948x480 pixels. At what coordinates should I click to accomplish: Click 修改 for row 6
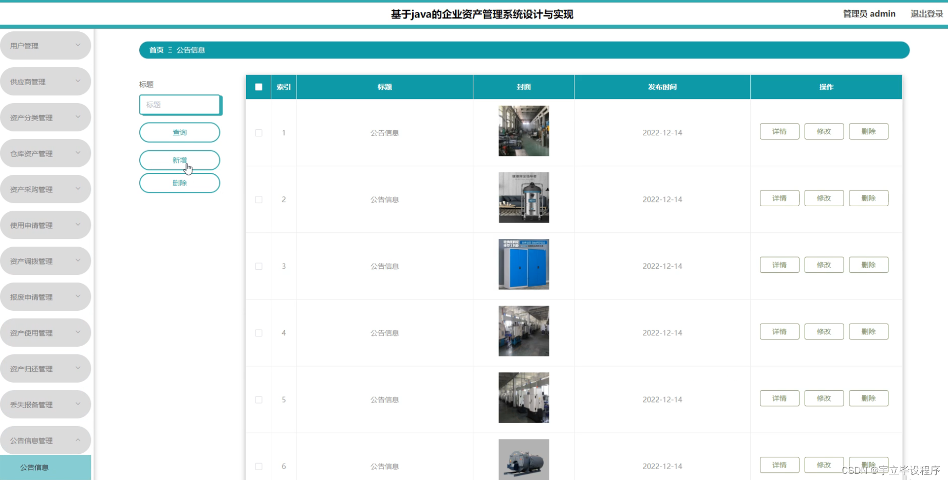click(824, 465)
